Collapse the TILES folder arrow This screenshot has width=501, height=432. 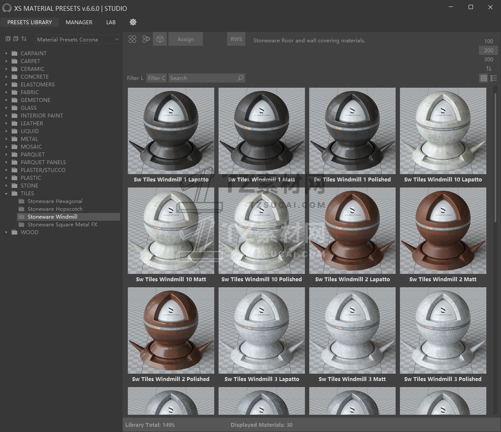coord(6,193)
